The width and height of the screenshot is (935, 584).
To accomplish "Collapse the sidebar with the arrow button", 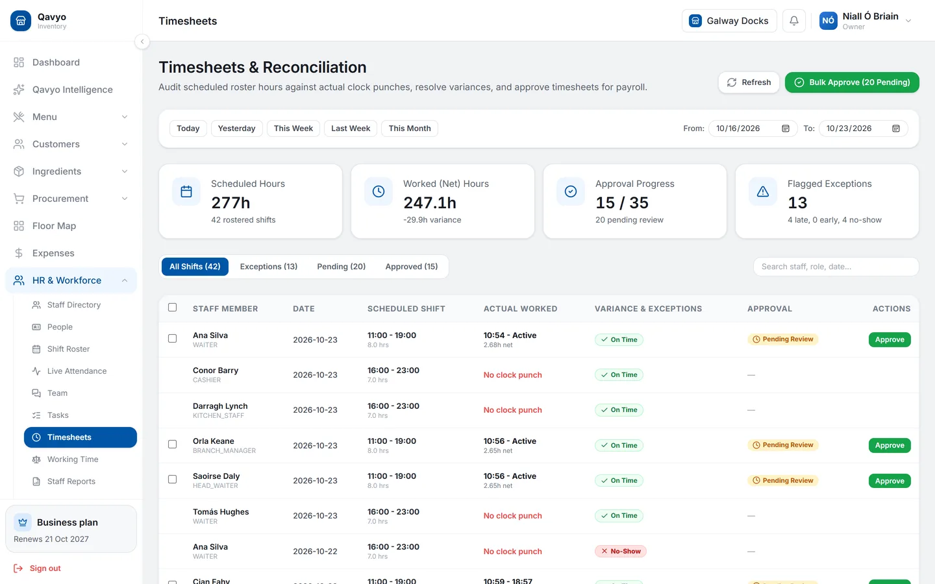I will coord(142,42).
